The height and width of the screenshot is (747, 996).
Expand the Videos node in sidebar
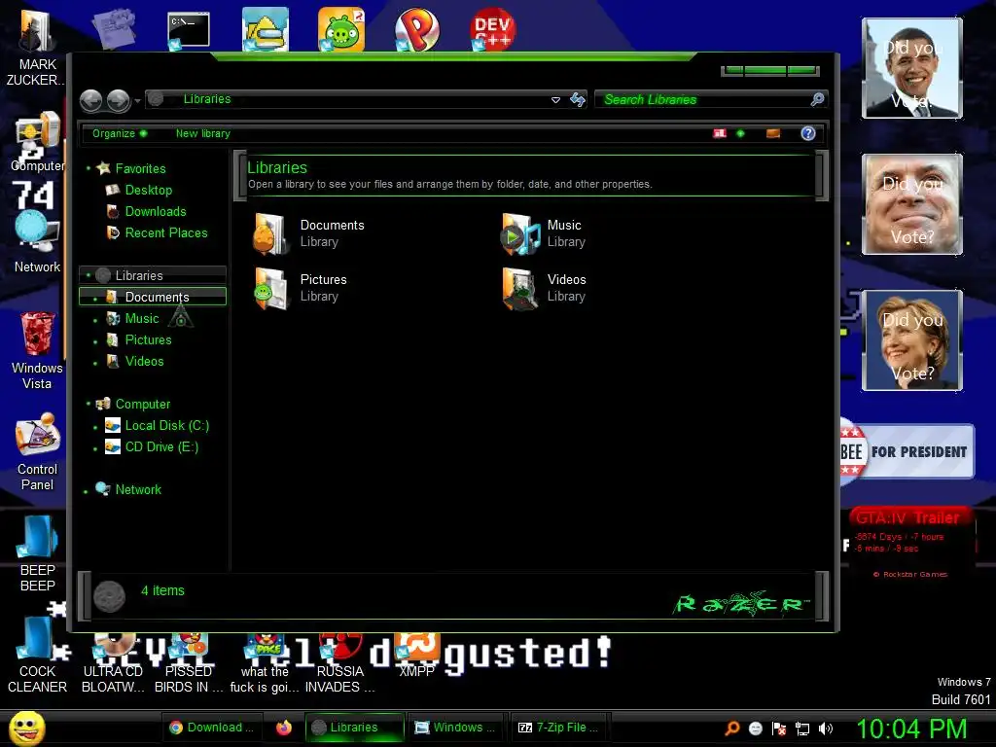click(95, 363)
